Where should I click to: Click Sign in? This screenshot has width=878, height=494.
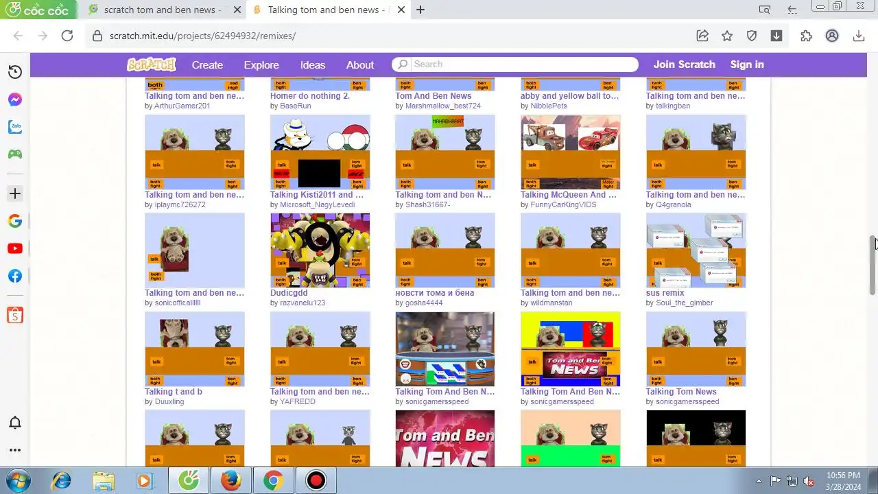747,64
